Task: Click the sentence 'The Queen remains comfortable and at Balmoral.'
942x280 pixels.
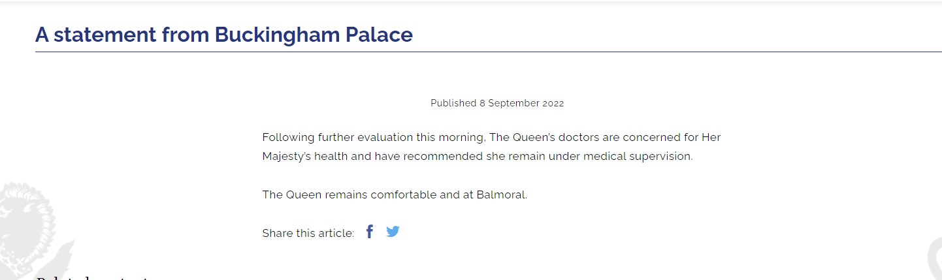Action: click(395, 194)
